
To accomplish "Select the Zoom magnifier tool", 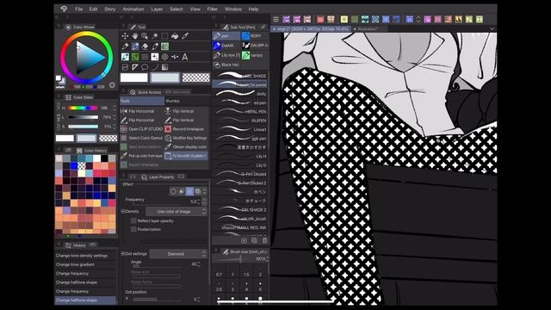I will click(145, 36).
